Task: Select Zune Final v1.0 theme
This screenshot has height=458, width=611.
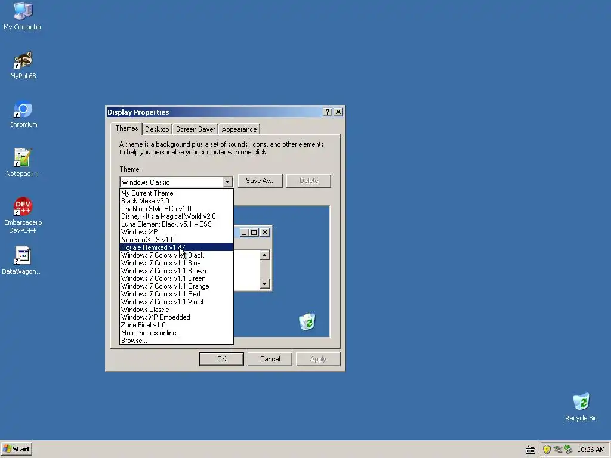Action: pos(177,325)
